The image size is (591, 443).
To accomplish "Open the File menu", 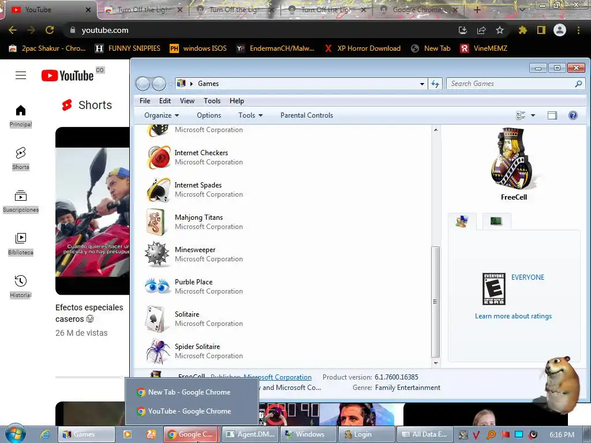I will click(x=145, y=101).
